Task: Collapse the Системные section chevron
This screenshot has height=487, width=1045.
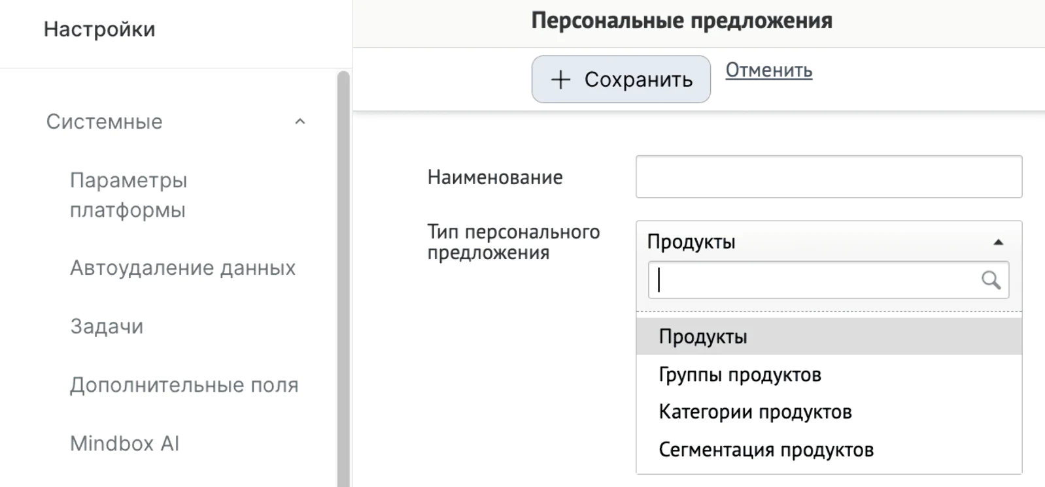Action: click(x=300, y=121)
